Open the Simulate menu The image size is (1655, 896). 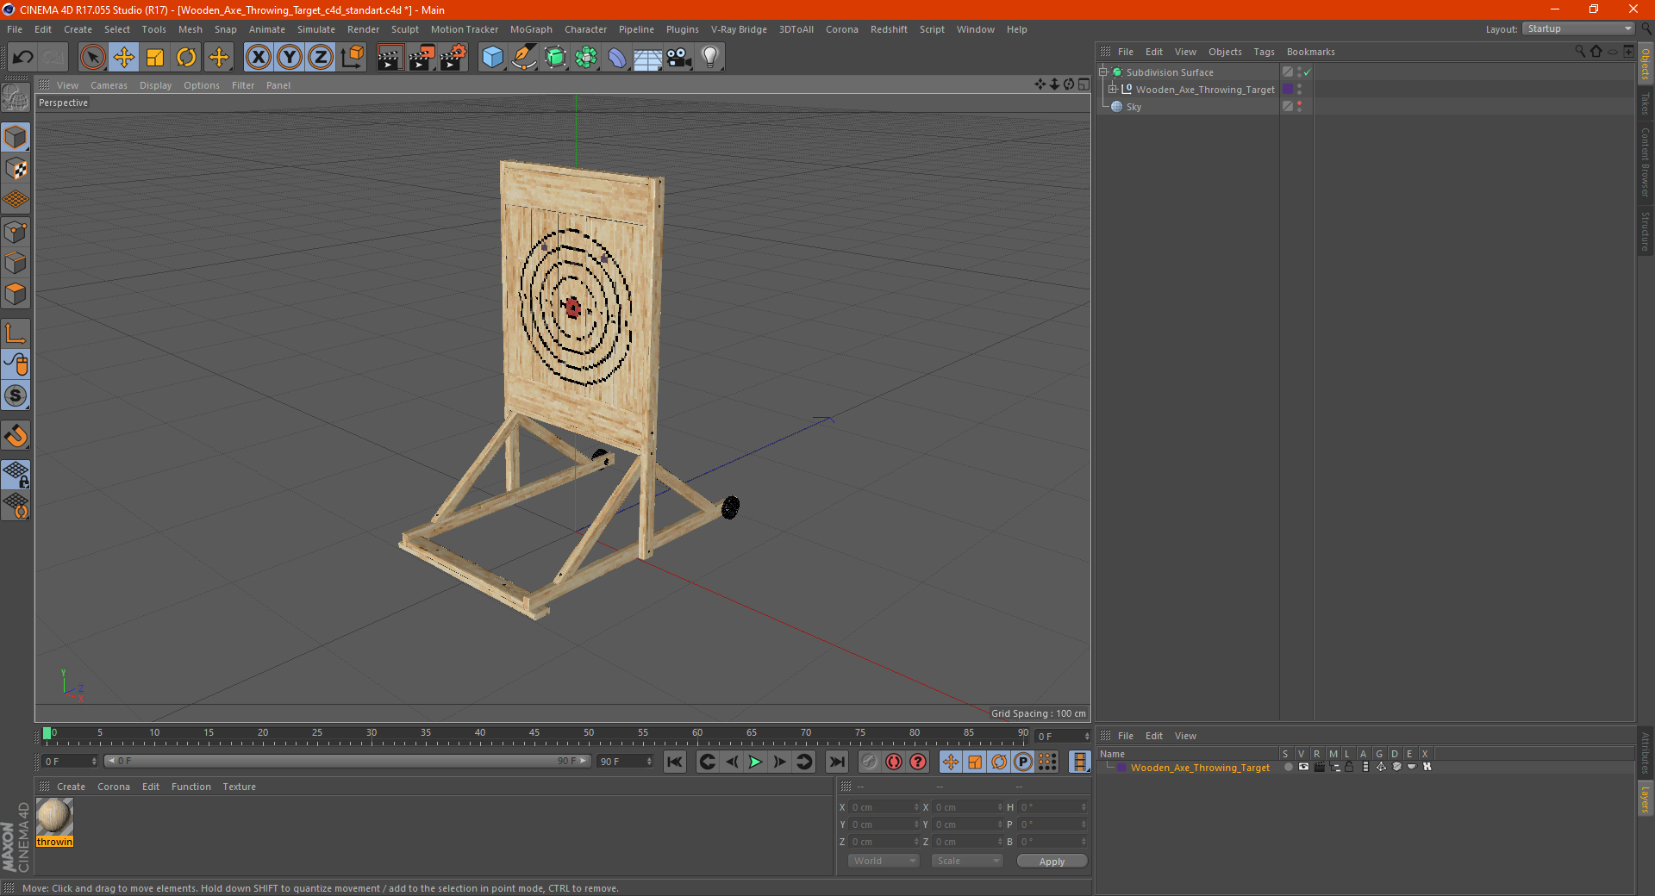point(316,29)
